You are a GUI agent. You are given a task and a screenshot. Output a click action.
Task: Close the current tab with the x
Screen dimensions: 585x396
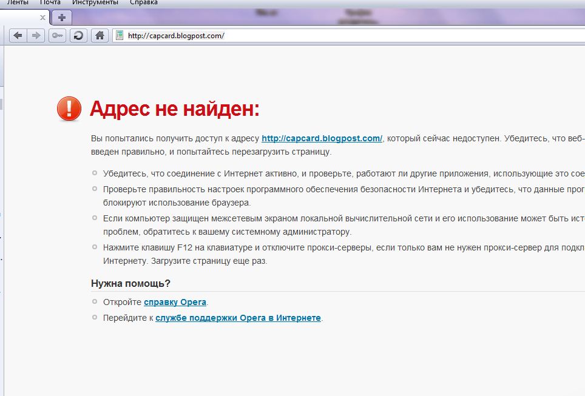(42, 17)
